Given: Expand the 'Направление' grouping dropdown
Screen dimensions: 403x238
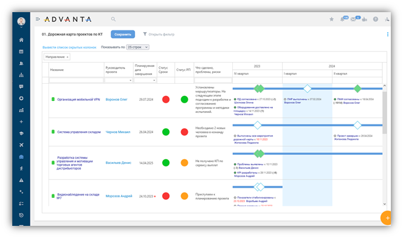Looking at the screenshot, I should (x=57, y=57).
